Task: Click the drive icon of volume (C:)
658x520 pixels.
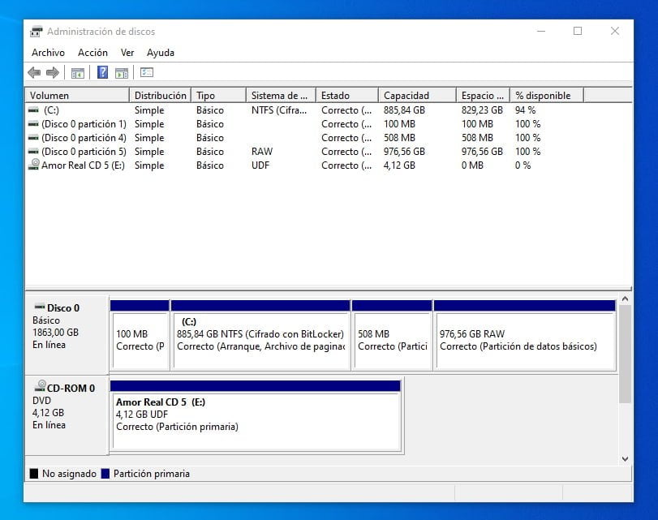Action: point(33,110)
